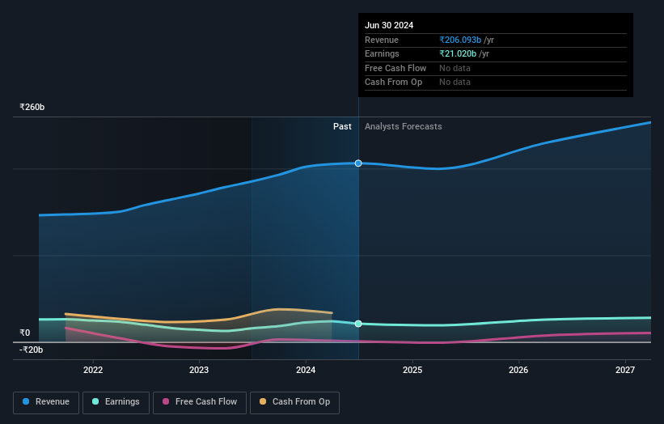Click the ₹0 y-axis label
The image size is (664, 424).
(x=24, y=333)
